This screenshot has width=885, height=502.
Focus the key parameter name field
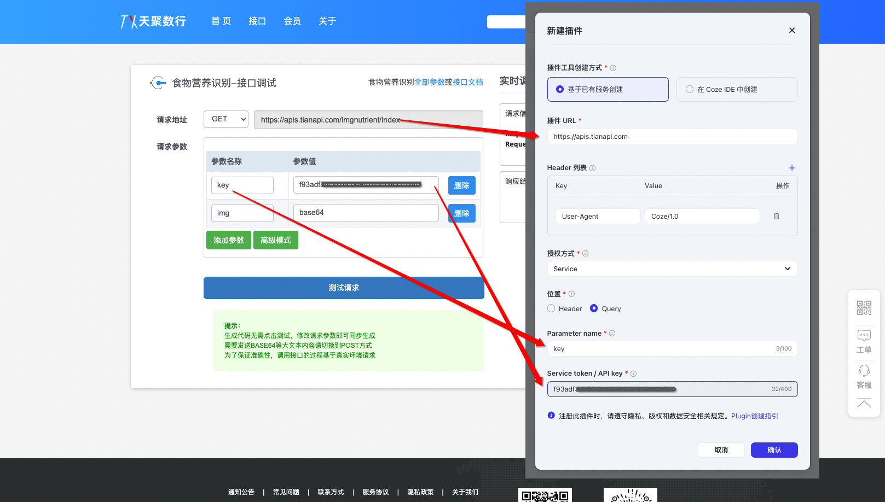(242, 185)
